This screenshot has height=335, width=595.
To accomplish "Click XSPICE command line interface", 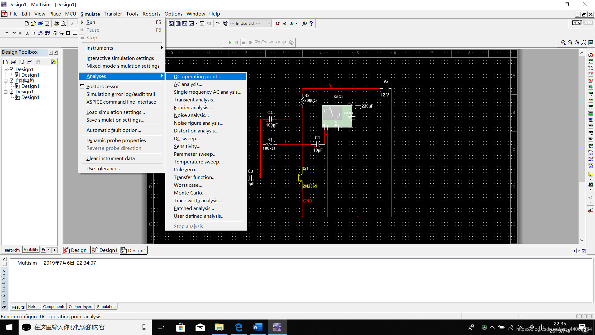I will 121,102.
